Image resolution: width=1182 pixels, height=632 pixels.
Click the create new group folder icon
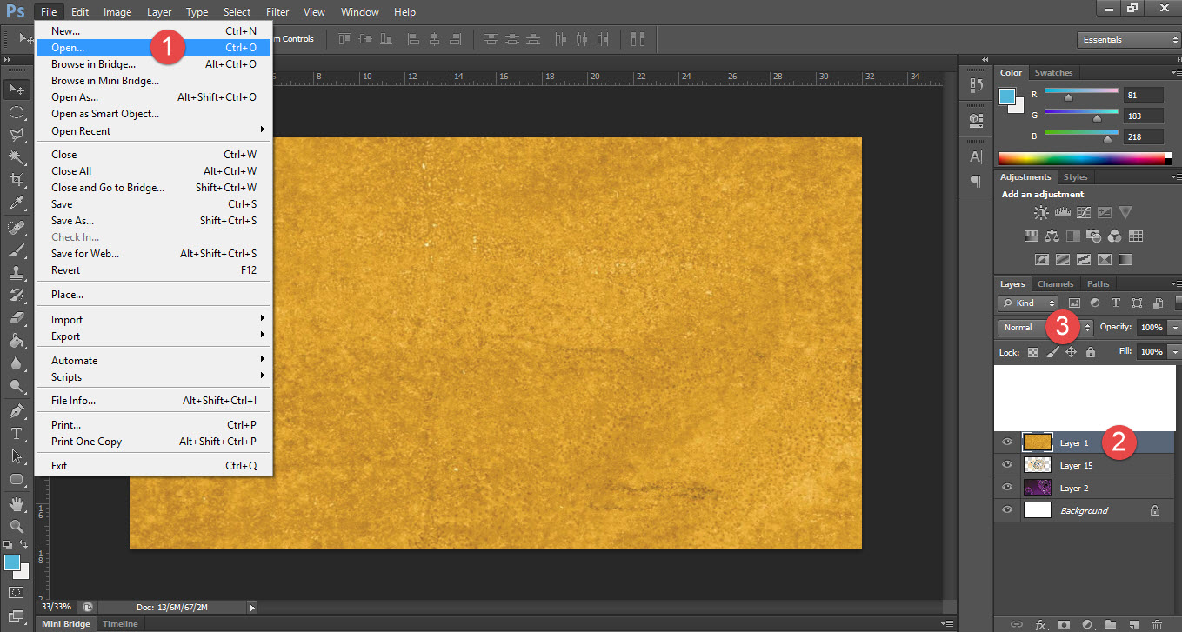1111,624
